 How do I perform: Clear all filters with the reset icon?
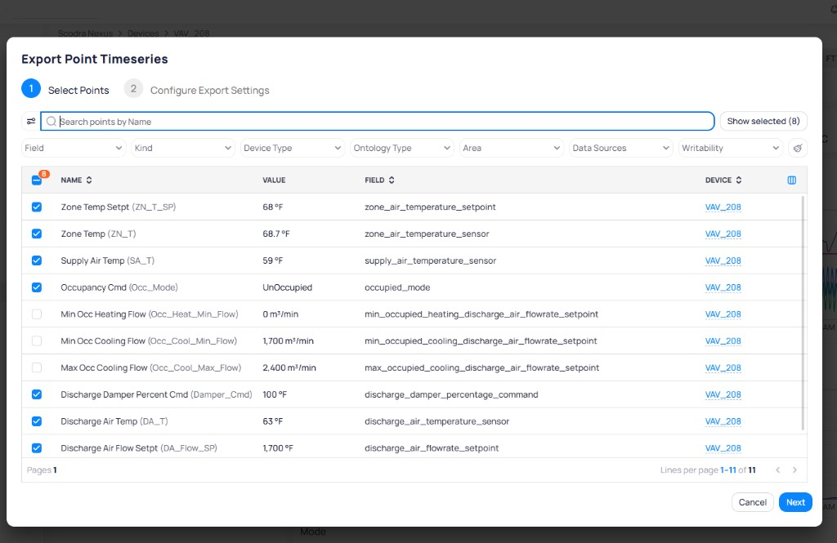pyautogui.click(x=798, y=148)
